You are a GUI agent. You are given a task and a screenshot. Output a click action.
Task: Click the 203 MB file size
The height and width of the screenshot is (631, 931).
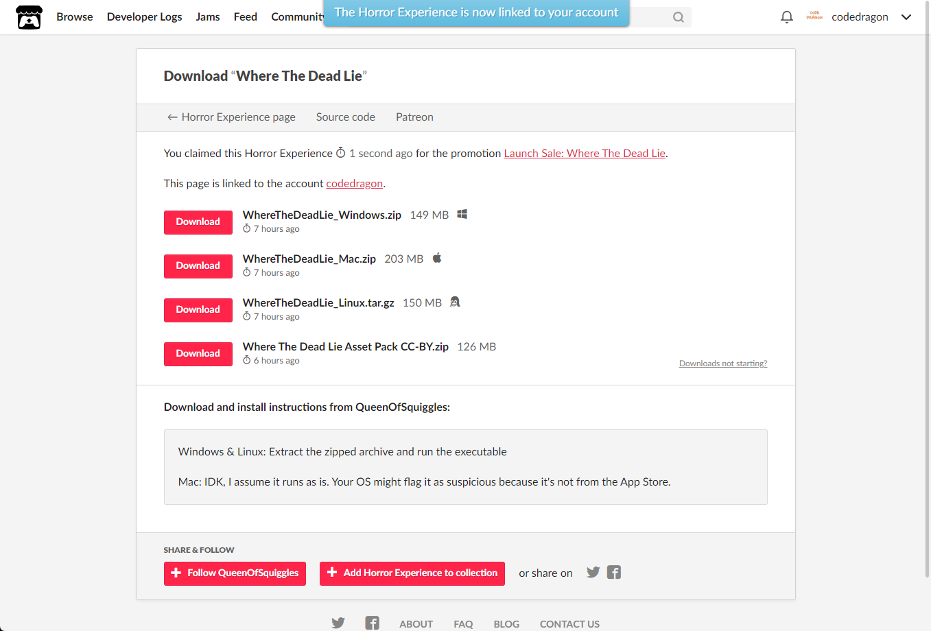[x=404, y=259]
